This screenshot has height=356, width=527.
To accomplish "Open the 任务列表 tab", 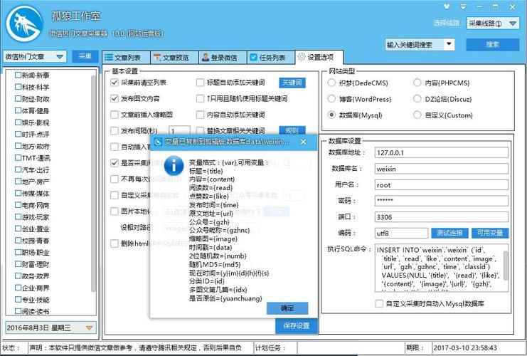I will click(x=270, y=58).
